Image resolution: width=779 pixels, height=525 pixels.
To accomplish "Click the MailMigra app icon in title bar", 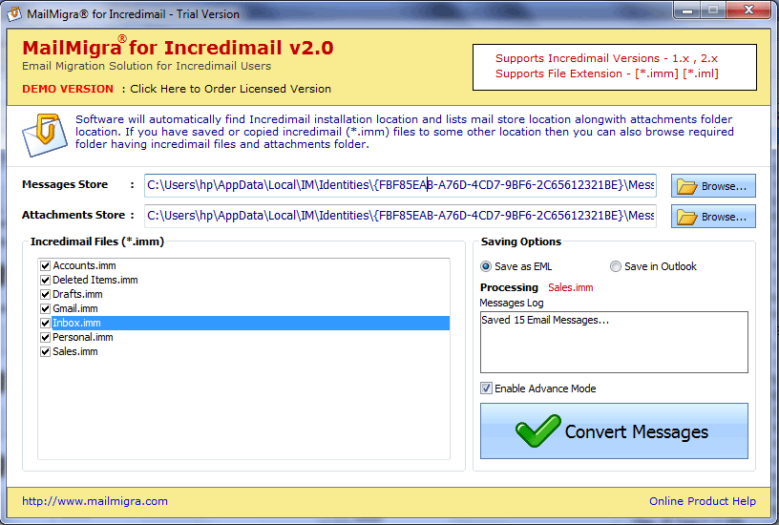I will (x=12, y=12).
